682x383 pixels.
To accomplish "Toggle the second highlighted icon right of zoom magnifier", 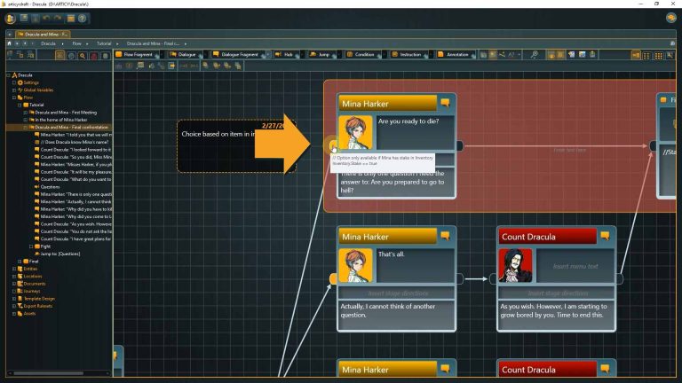I will [560, 54].
